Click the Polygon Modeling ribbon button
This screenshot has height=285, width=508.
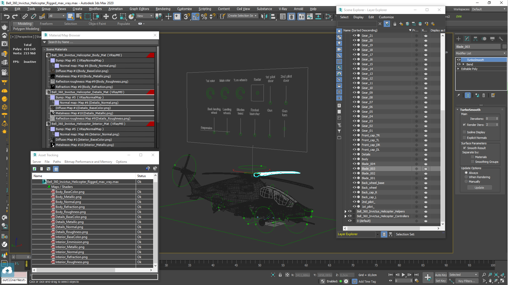(x=26, y=29)
